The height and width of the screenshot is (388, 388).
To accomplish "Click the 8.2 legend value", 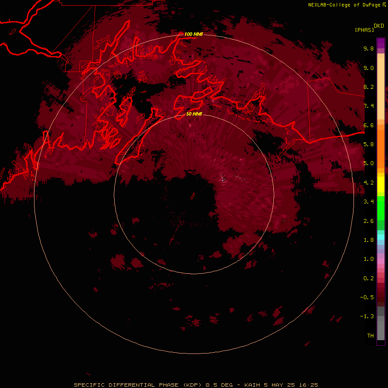I will tap(369, 87).
